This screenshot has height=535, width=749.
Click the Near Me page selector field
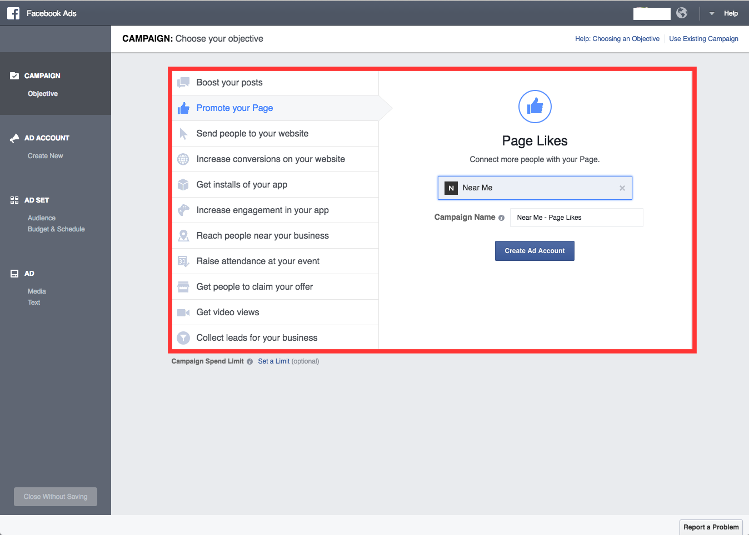pyautogui.click(x=535, y=188)
